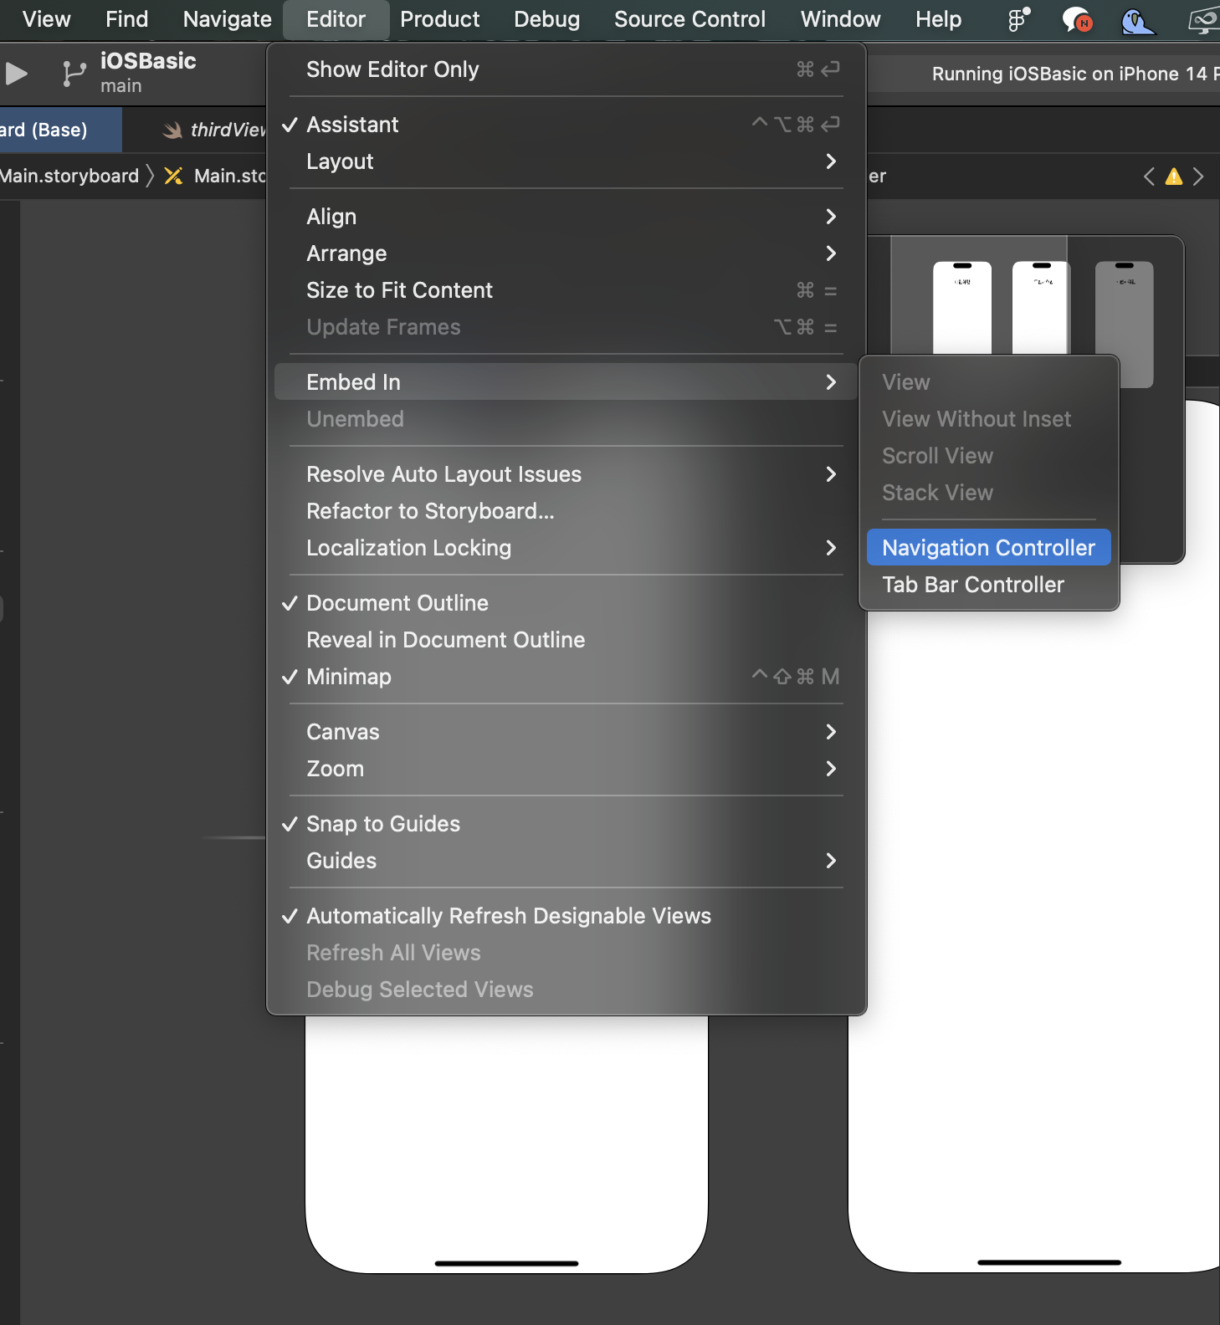Open the Source Control menu

point(689,19)
